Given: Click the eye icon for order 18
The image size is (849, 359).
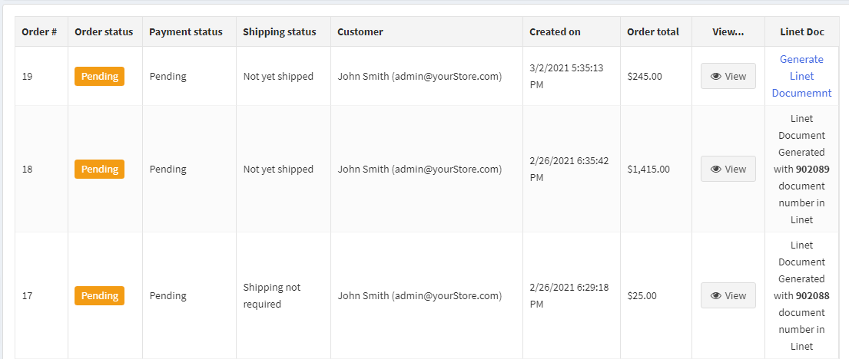Looking at the screenshot, I should point(716,170).
